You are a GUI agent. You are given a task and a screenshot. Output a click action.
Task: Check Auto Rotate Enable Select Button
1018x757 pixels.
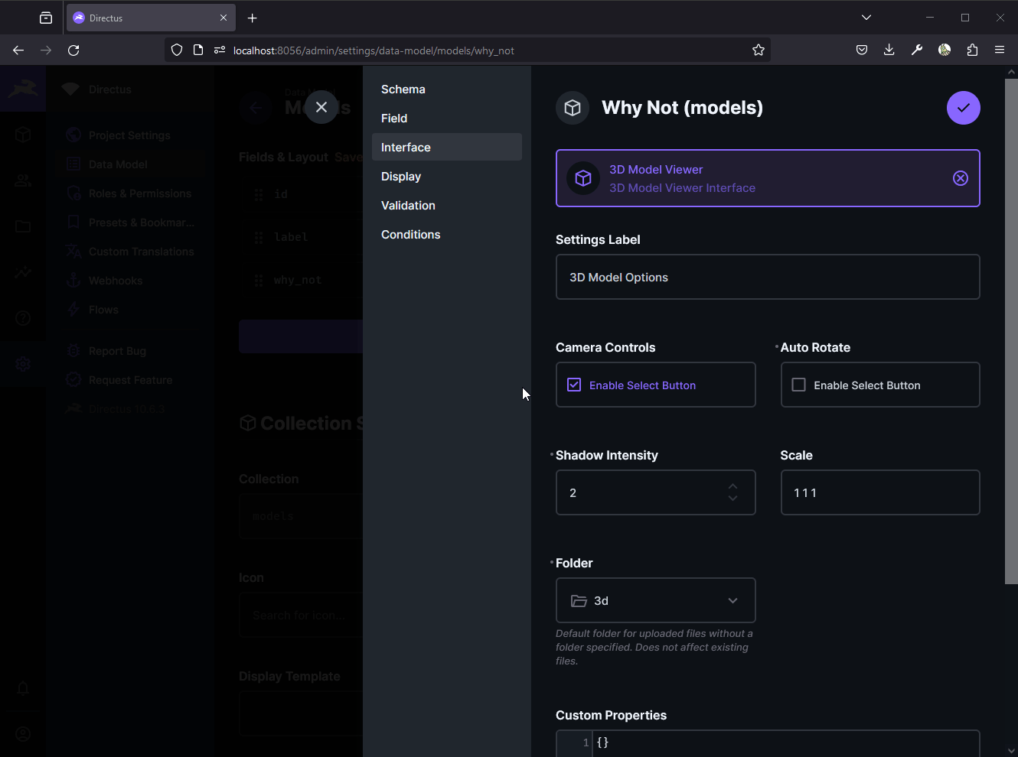coord(798,385)
